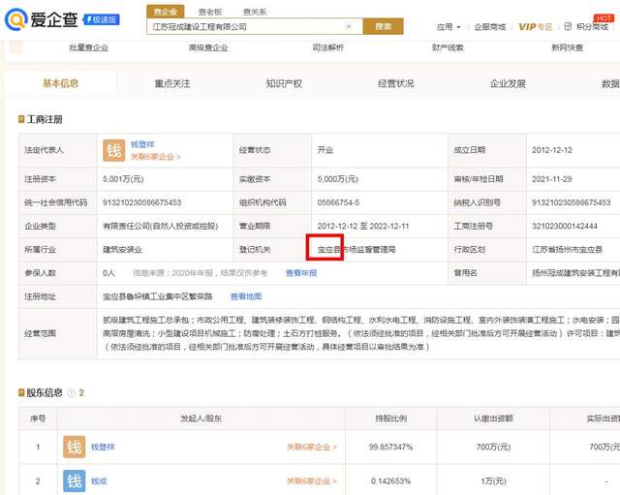
Task: Open the 企业发展 section tab
Action: tap(508, 83)
